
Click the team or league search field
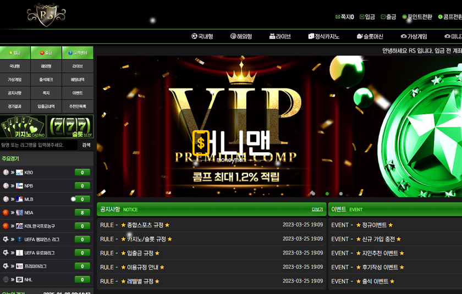[38, 145]
